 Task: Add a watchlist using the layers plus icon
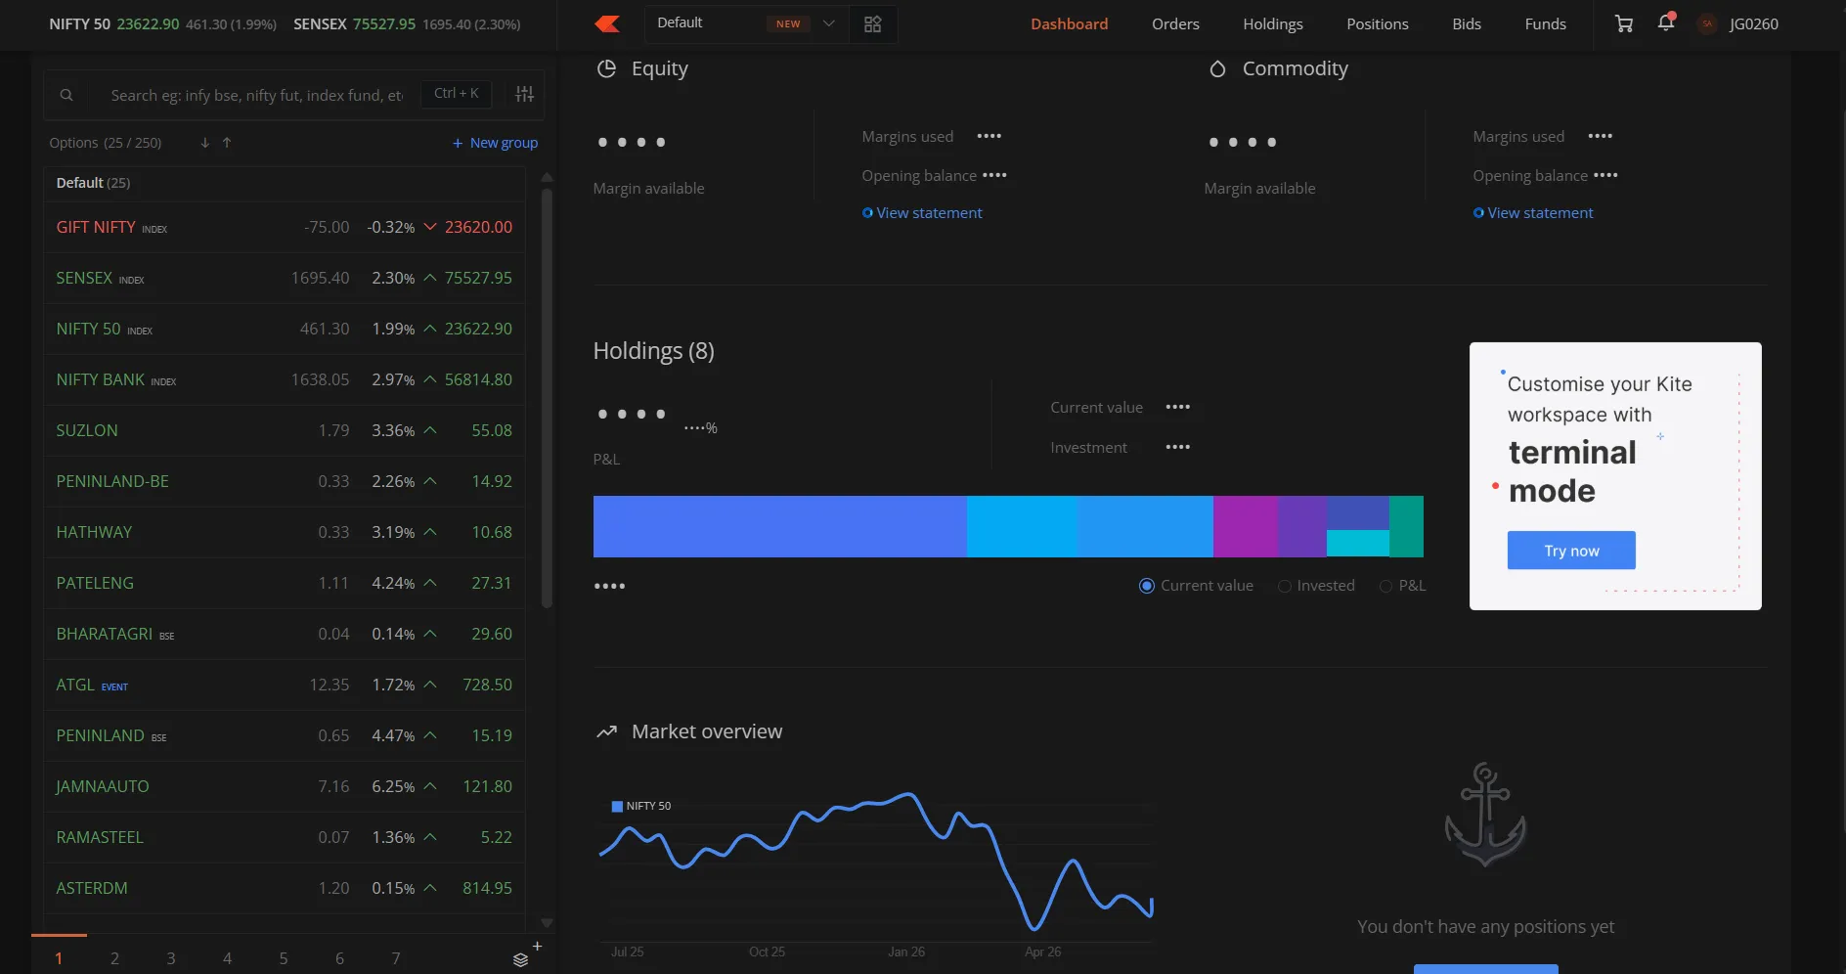click(x=527, y=954)
